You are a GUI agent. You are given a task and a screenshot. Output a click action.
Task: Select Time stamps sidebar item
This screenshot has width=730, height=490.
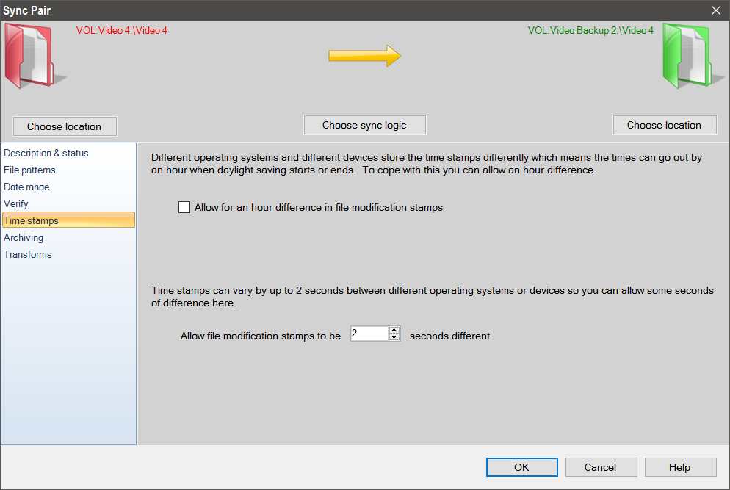(x=32, y=220)
